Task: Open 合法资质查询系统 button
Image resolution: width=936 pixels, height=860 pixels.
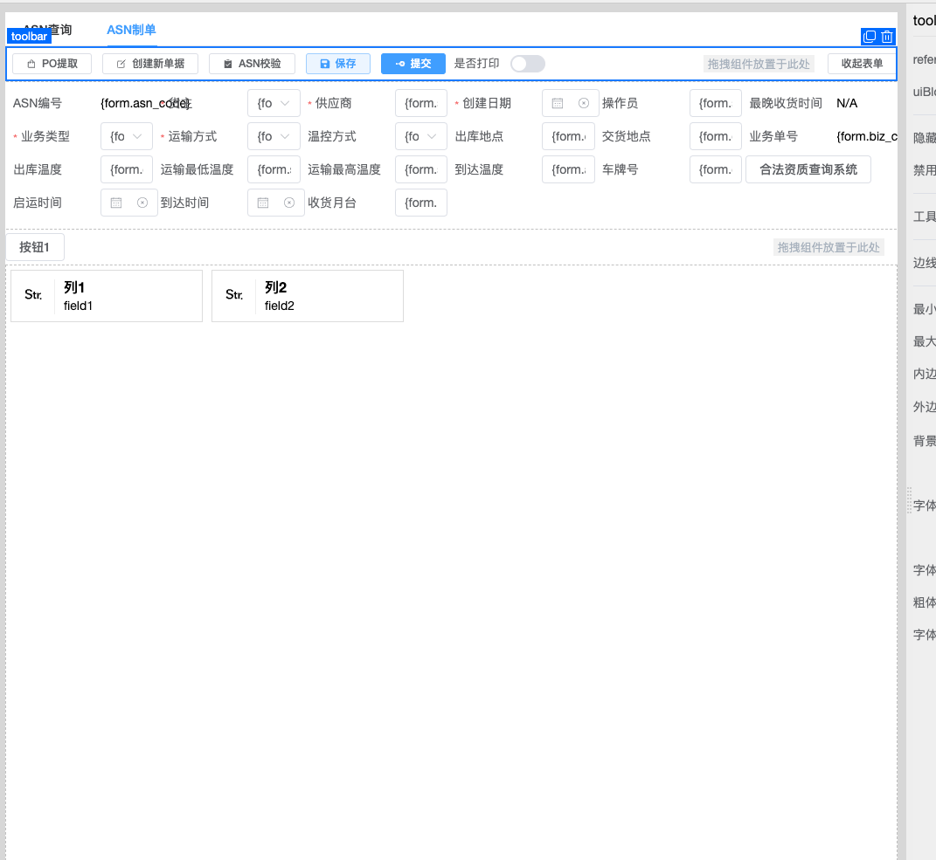Action: point(808,169)
